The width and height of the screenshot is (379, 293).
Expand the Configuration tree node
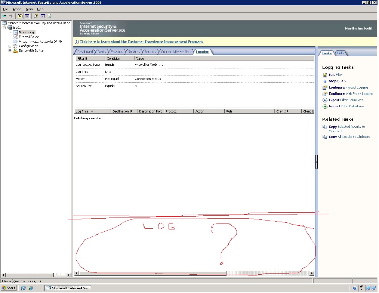coord(10,46)
